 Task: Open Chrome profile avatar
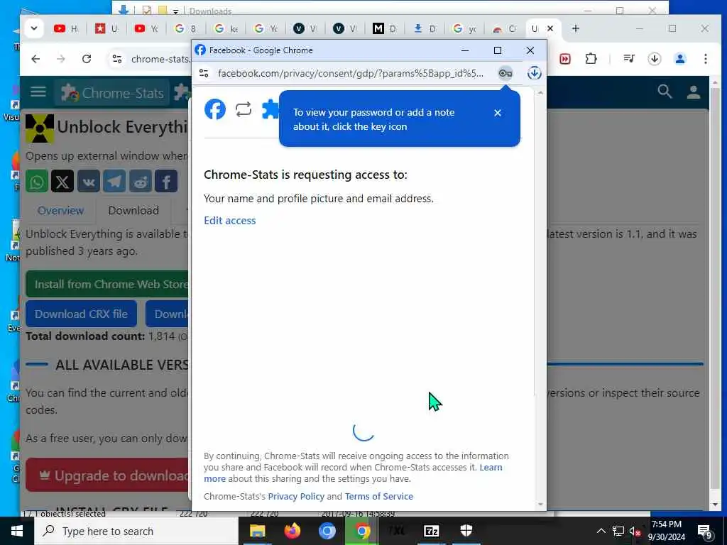[679, 59]
